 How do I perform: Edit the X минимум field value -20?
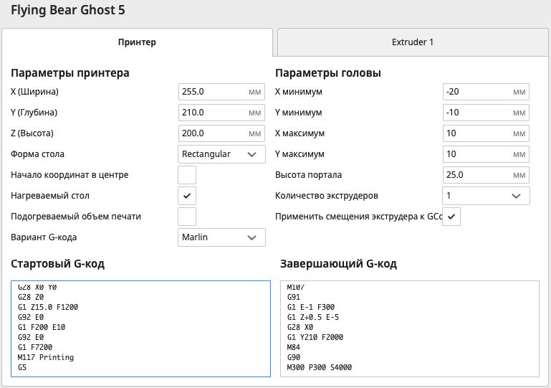tap(486, 92)
